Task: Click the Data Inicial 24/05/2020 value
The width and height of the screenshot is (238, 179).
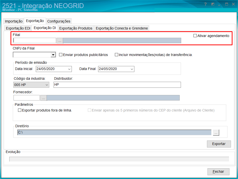Action: [x=46, y=69]
